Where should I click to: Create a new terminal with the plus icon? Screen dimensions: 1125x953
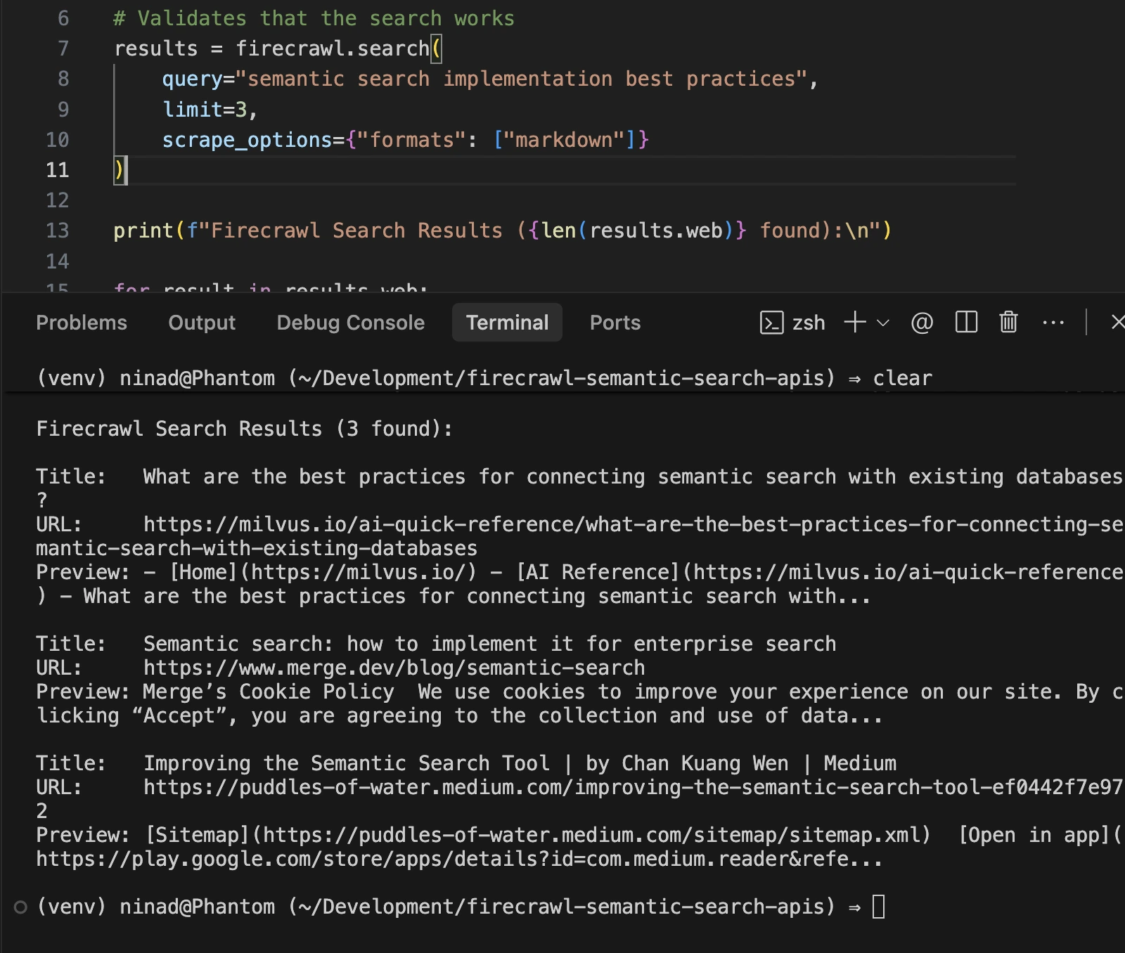[855, 323]
